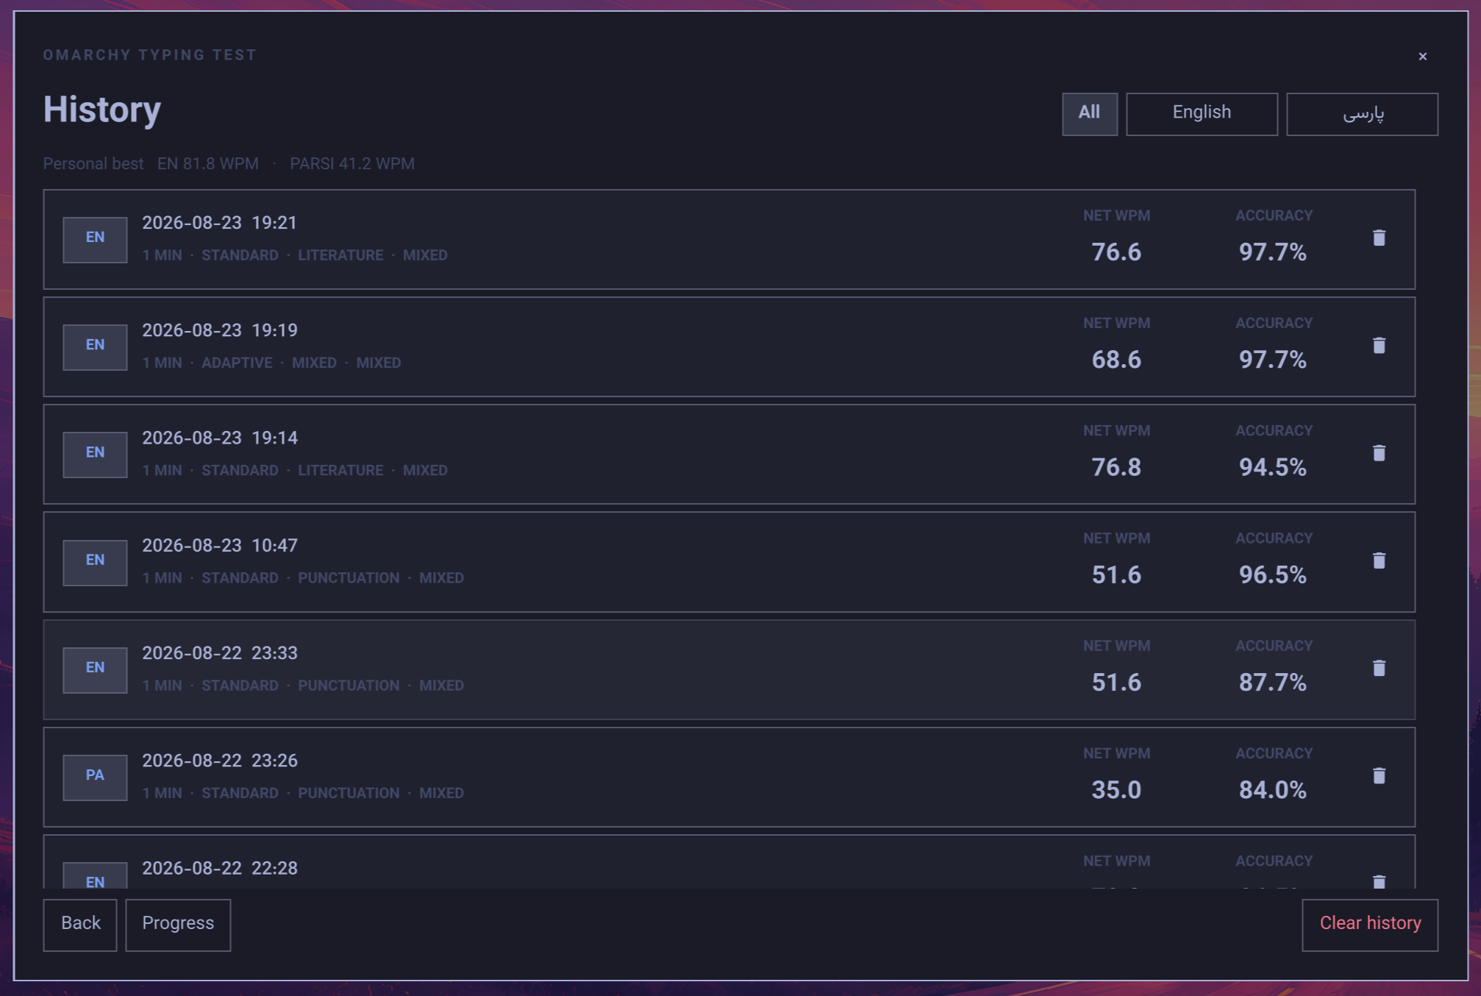Screen dimensions: 1481x996
Task: Select the EN badge of the 19:19 entry
Action: 95,346
